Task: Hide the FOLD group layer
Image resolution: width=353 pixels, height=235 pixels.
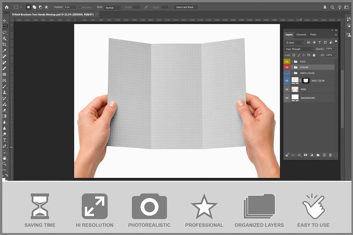Action: (x=287, y=61)
